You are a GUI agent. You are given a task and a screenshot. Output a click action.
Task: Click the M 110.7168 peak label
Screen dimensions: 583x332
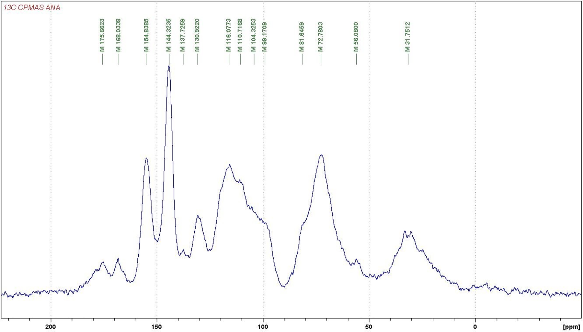coord(240,35)
